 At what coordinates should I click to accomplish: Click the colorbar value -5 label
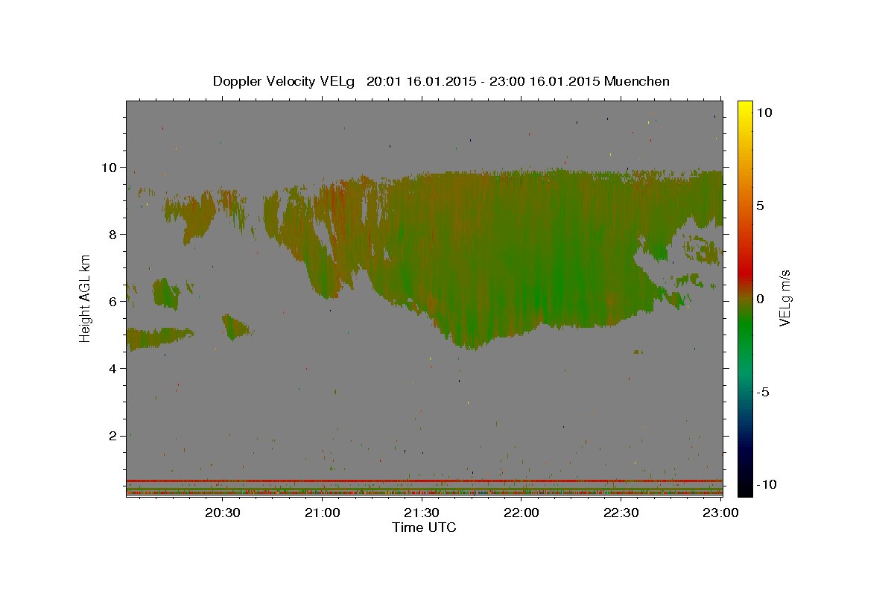763,392
